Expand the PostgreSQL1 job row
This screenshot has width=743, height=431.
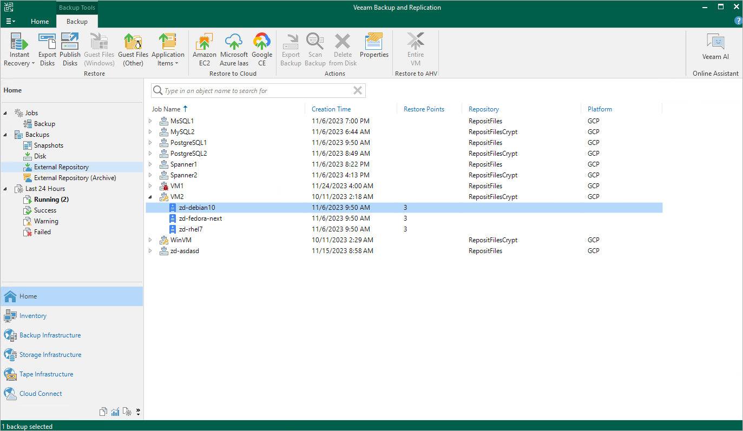150,143
